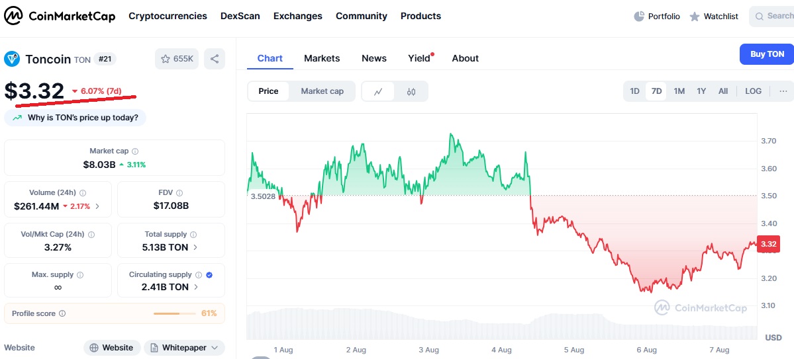
Task: Switch to the About tab
Action: point(466,59)
